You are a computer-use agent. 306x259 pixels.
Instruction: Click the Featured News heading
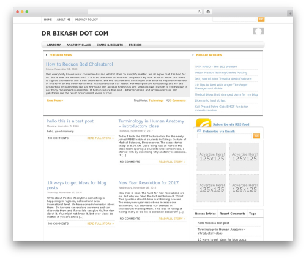tap(61, 55)
